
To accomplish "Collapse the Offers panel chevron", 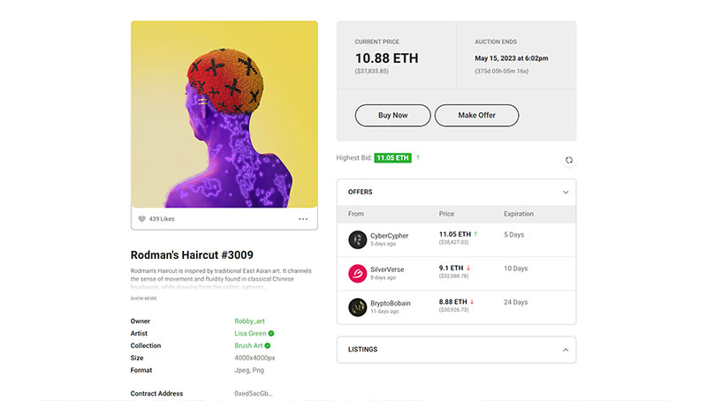I will 566,193.
